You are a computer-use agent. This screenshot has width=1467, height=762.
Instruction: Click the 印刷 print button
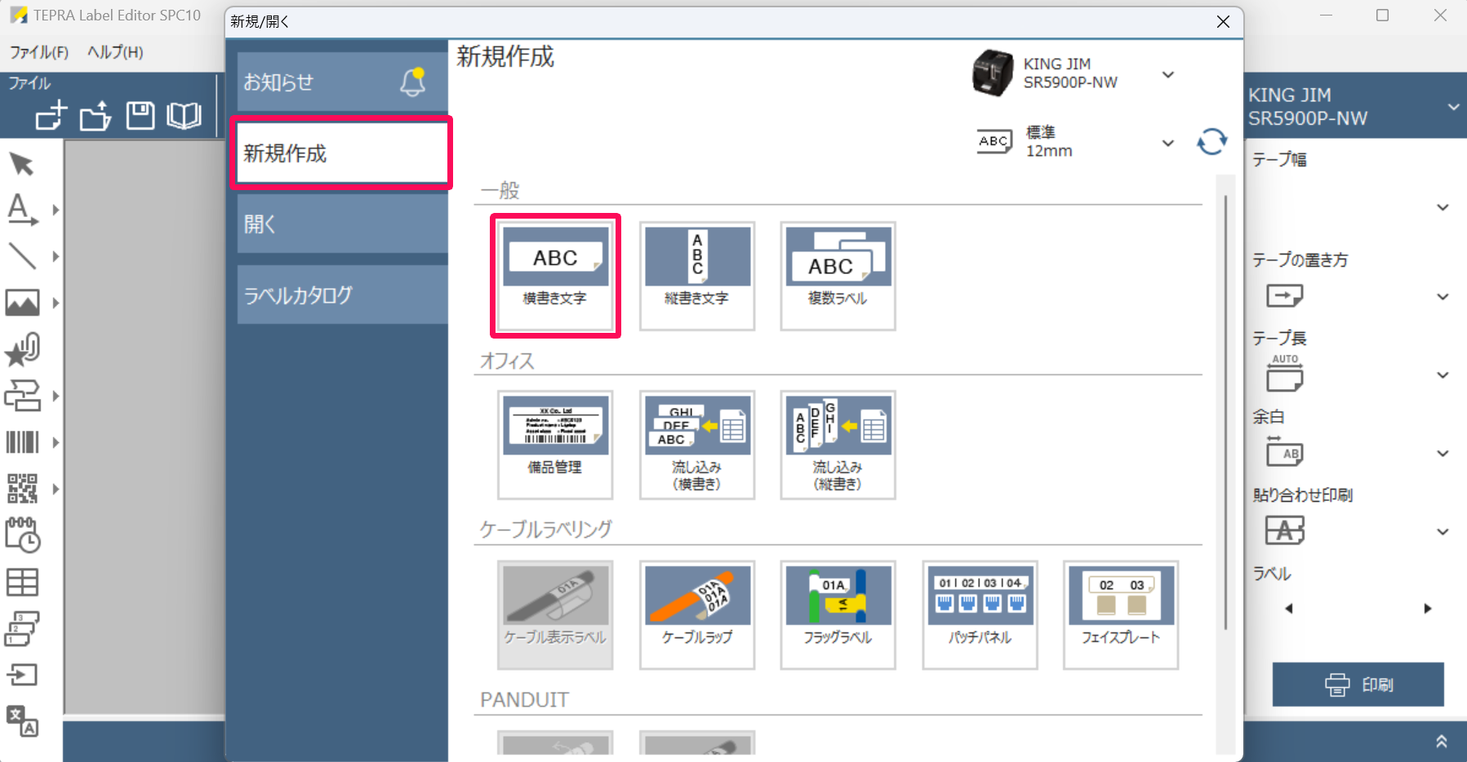click(x=1358, y=684)
